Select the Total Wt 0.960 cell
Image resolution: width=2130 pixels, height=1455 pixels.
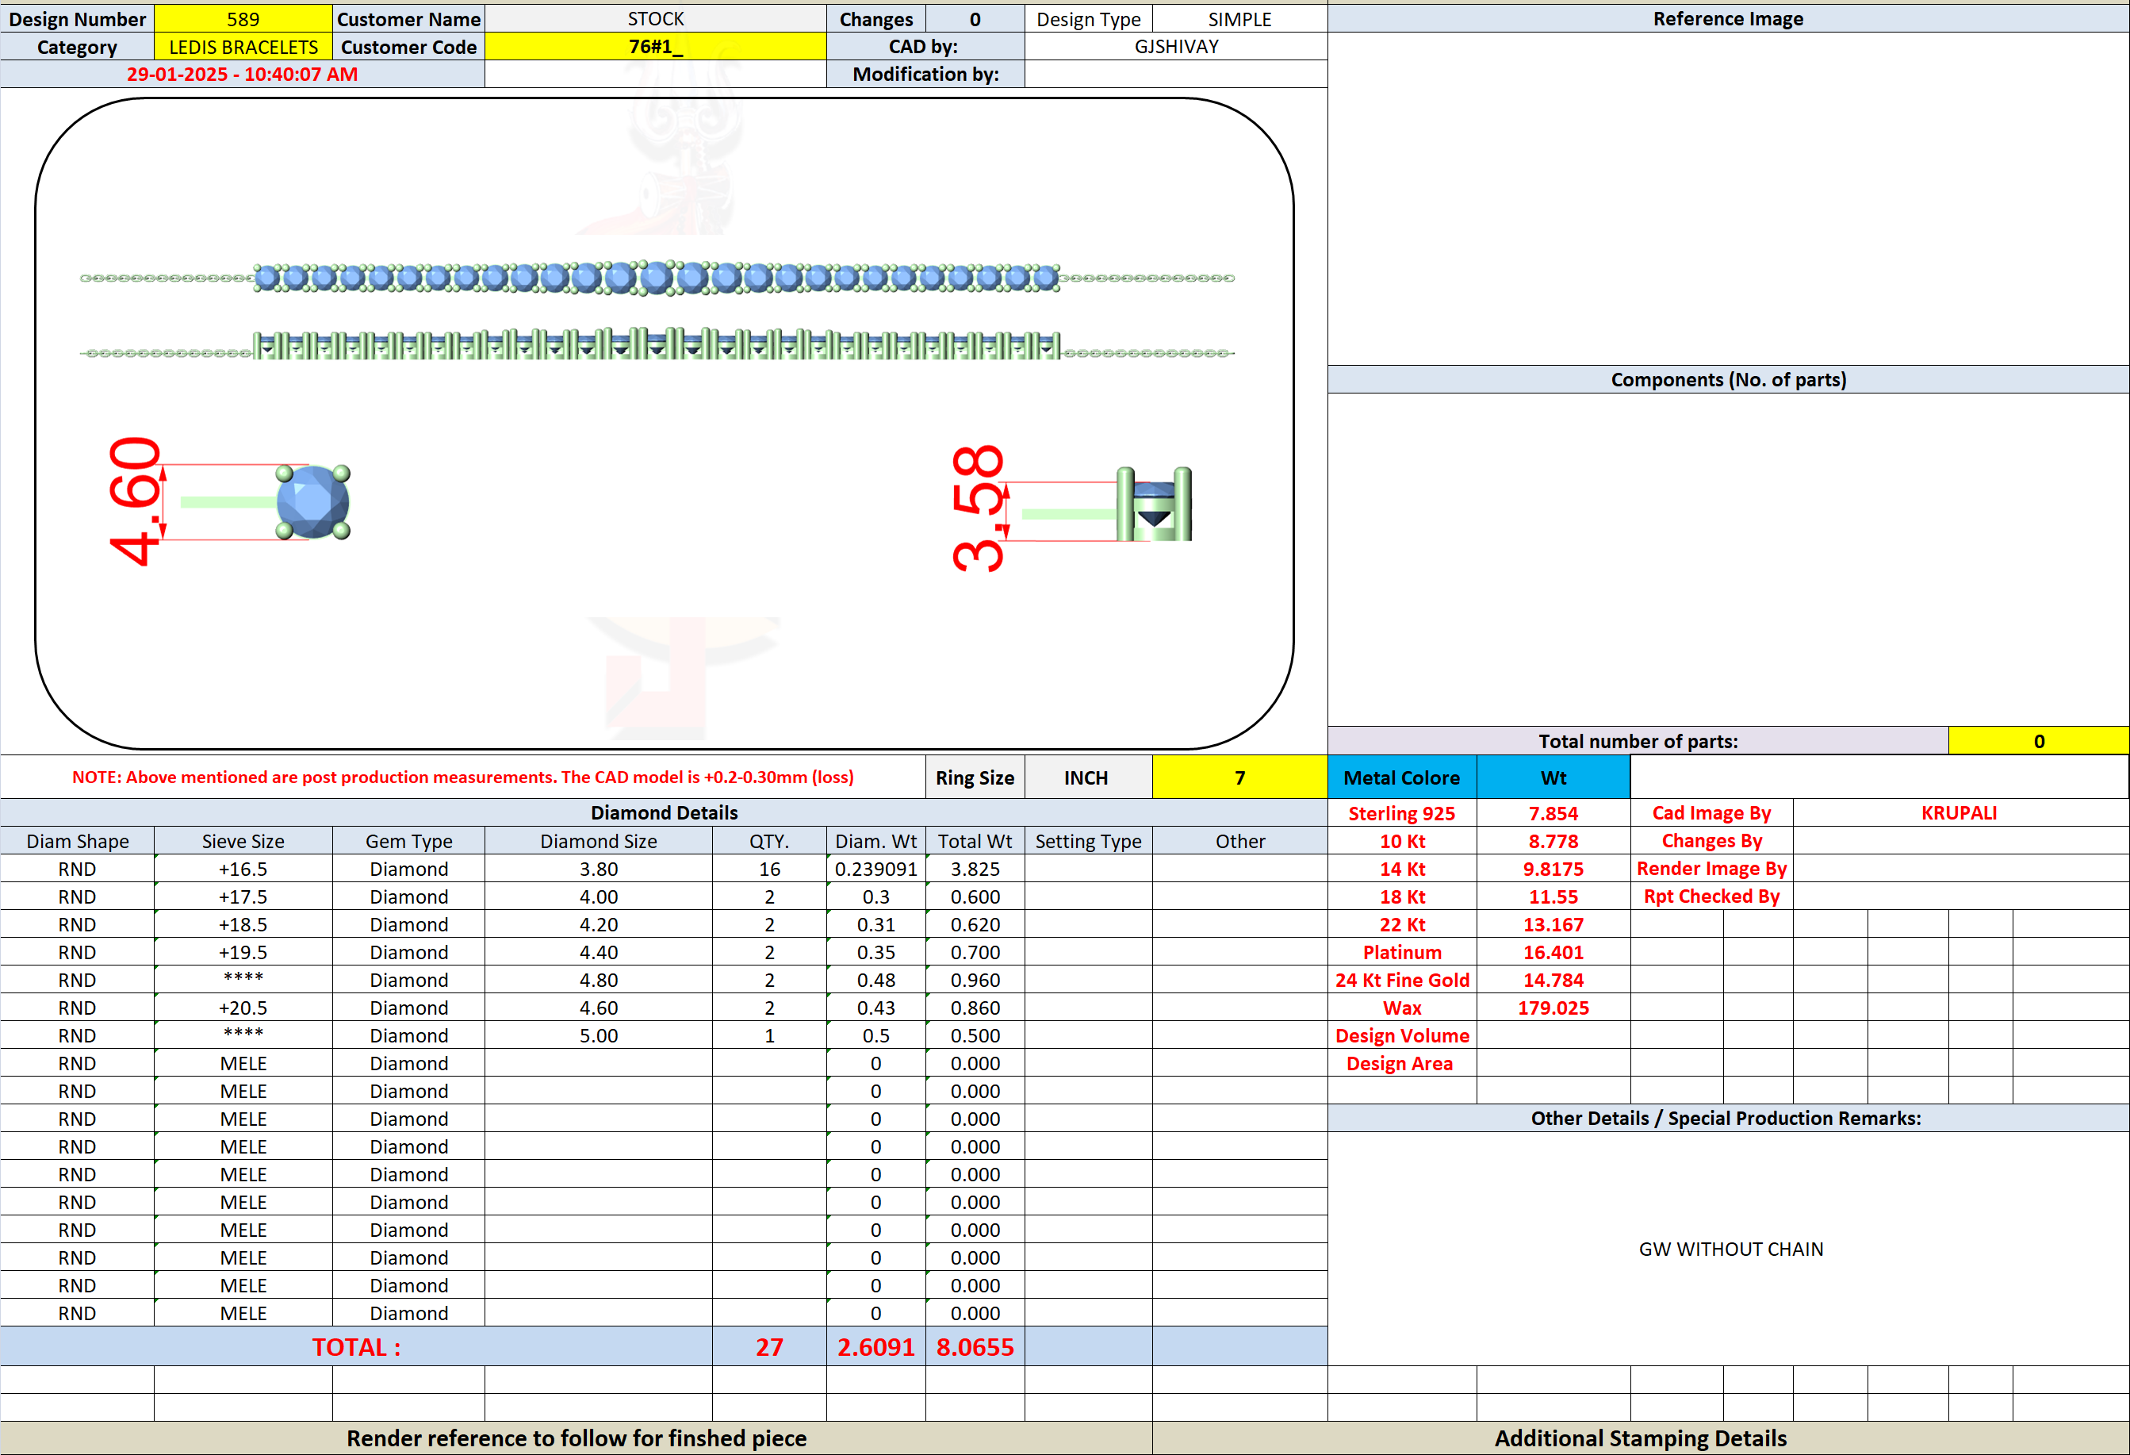click(975, 980)
